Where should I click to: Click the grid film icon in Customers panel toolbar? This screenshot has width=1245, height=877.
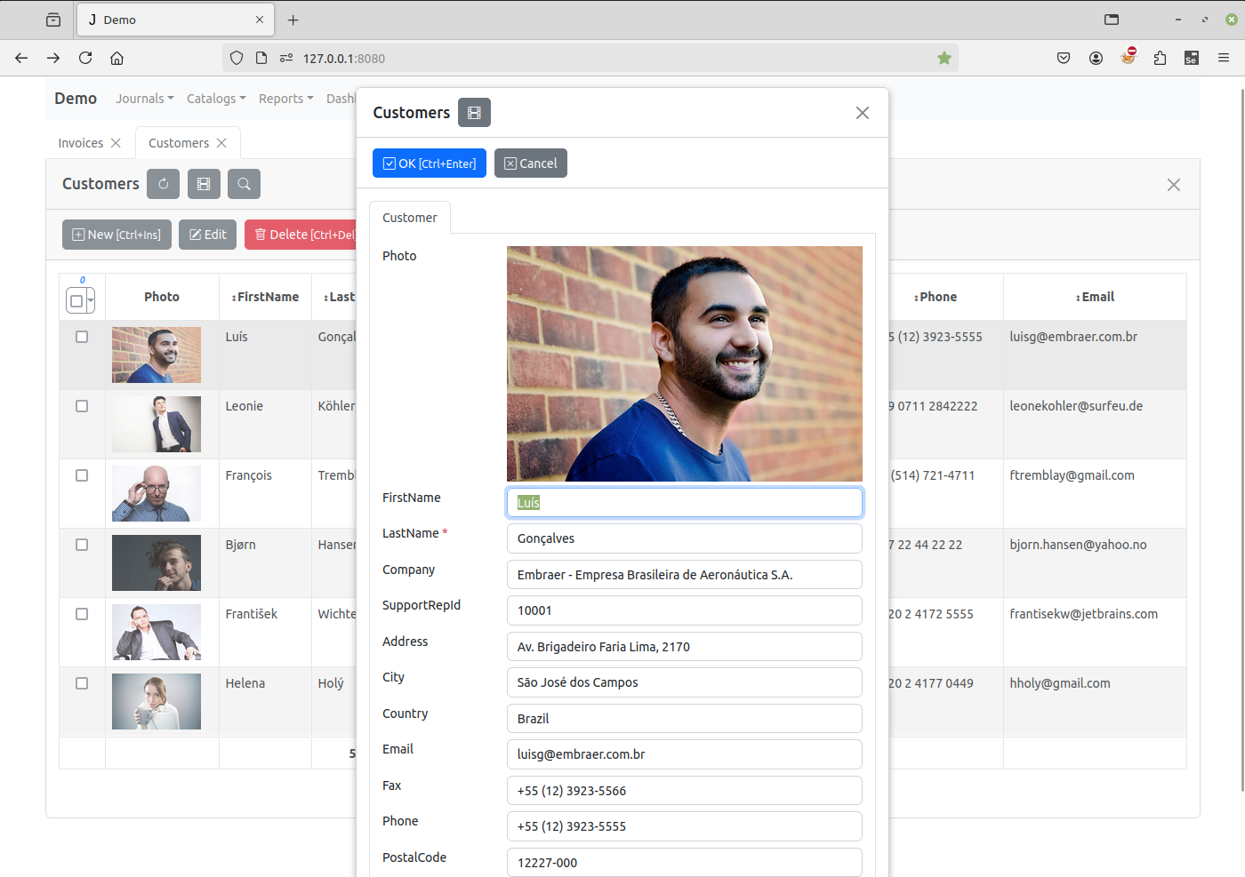[204, 184]
